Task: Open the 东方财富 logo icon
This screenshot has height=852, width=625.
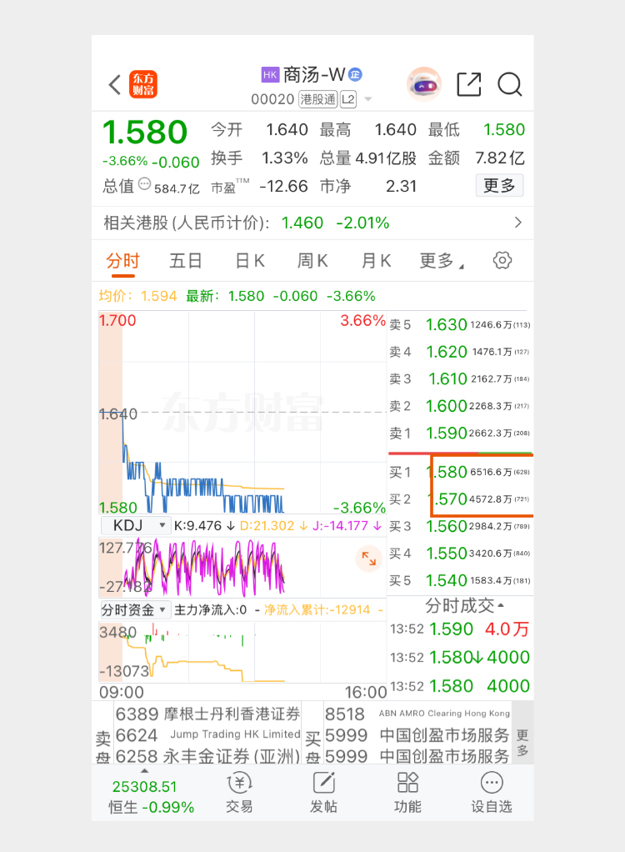Action: click(143, 84)
